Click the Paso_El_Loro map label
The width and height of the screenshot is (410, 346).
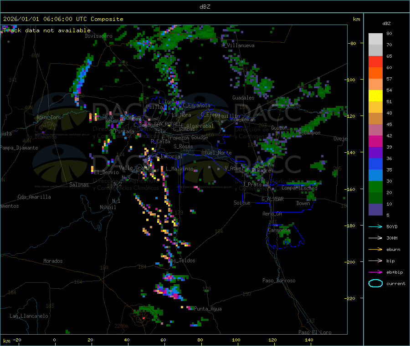(315, 332)
